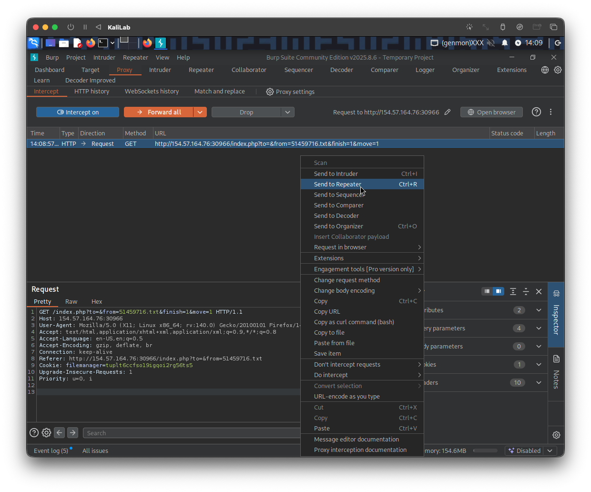This screenshot has height=492, width=591.
Task: Toggle URL-encode as you type option
Action: point(346,397)
